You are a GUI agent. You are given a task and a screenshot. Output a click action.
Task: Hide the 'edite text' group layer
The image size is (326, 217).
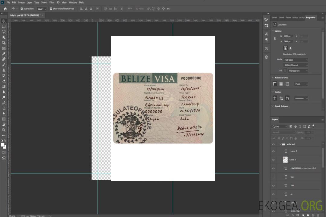pyautogui.click(x=273, y=144)
